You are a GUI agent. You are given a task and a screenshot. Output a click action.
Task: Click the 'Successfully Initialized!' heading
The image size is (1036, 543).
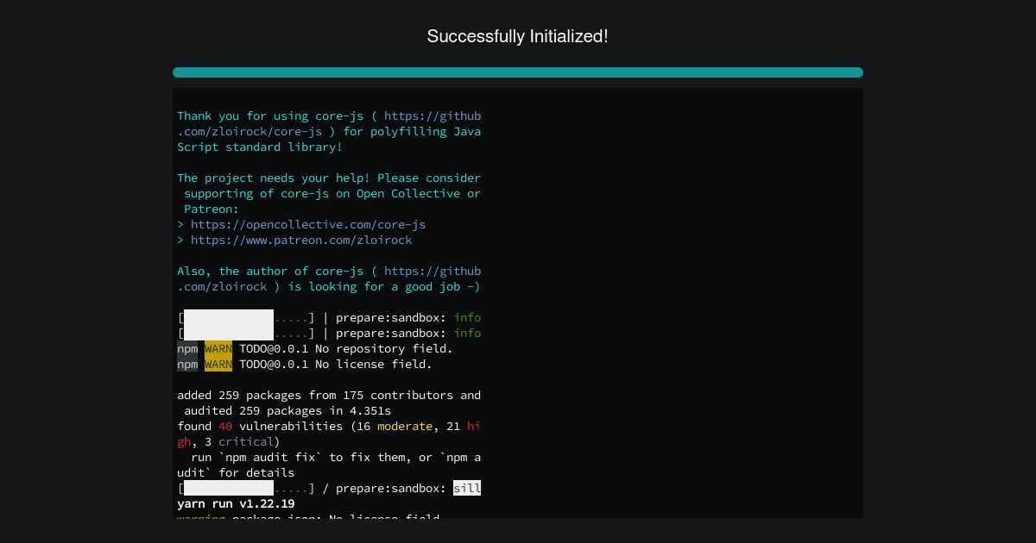[518, 36]
